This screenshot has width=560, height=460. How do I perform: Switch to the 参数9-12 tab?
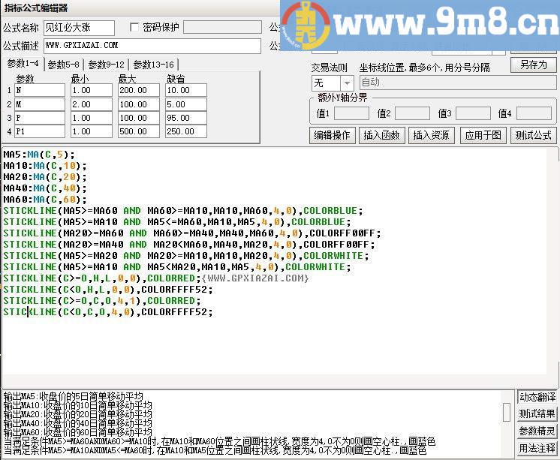click(x=106, y=65)
